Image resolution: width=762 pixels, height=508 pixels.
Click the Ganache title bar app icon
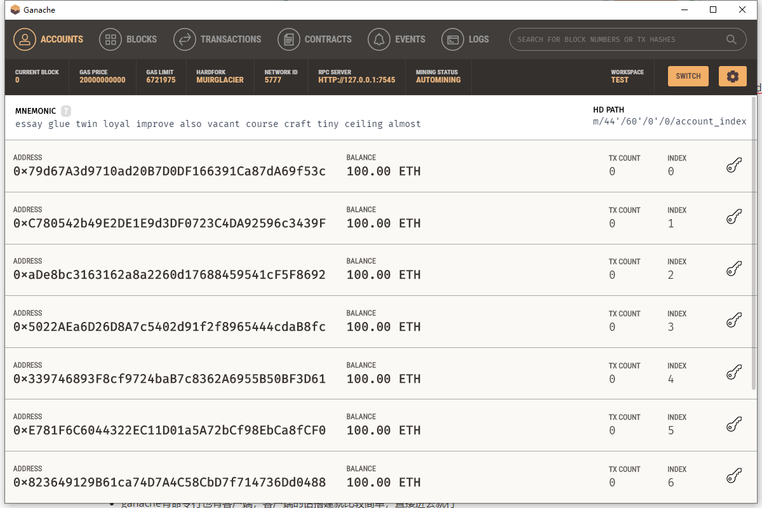click(x=15, y=10)
